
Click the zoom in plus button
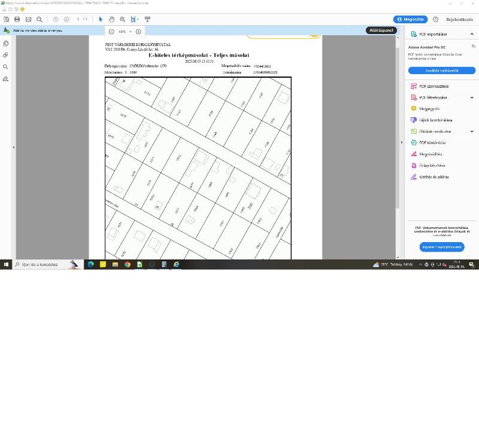(138, 32)
